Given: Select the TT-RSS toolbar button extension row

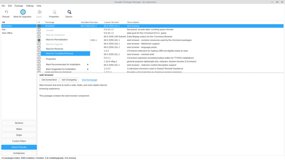Looking at the screenshot, I should pyautogui.click(x=160, y=58).
